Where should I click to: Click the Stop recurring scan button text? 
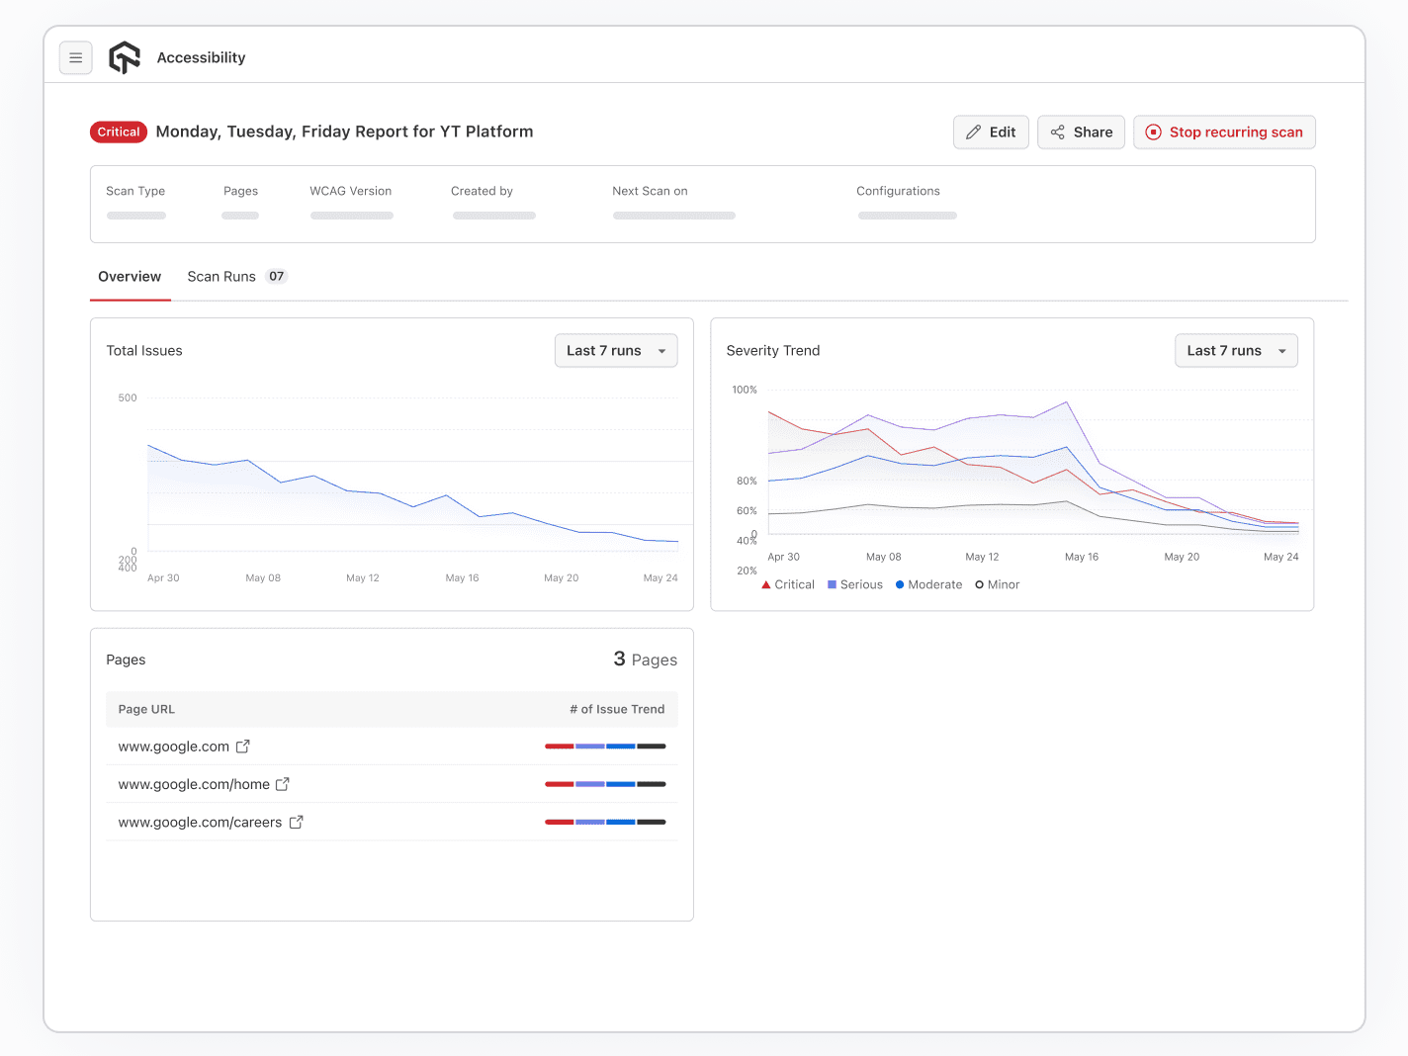coord(1236,132)
